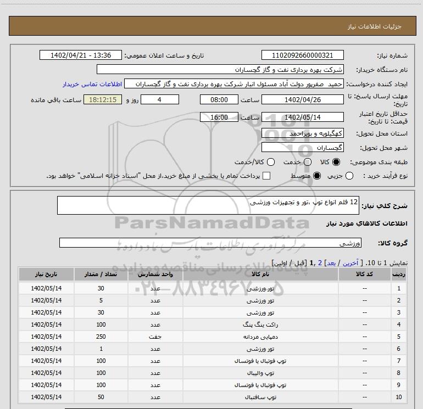Image resolution: width=423 pixels, height=409 pixels.
Task: Click the کد کالا column header
Action: click(364, 274)
